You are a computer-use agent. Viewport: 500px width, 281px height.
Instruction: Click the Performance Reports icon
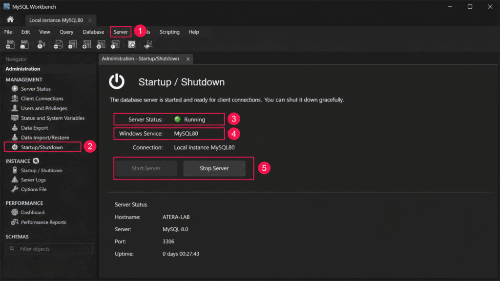(15, 222)
